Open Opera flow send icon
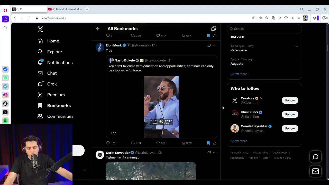Screen dimensions: 329x185 pyautogui.click(x=279, y=18)
